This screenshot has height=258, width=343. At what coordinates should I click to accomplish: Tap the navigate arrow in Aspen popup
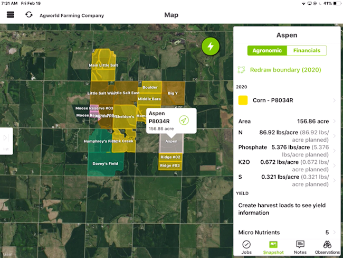(x=184, y=120)
